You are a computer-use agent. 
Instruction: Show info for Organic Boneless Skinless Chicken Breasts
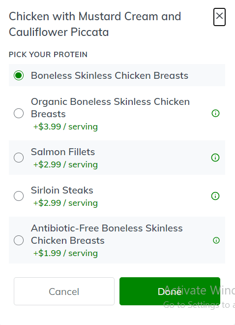point(215,113)
